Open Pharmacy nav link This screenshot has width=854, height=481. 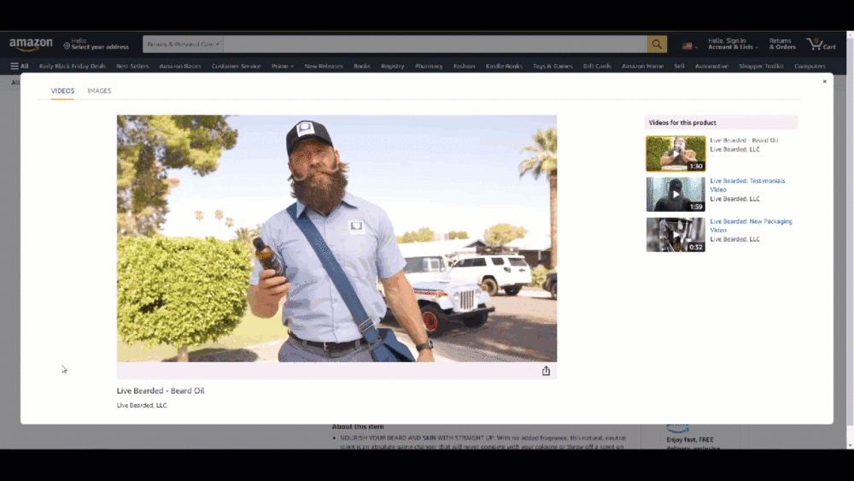click(429, 66)
